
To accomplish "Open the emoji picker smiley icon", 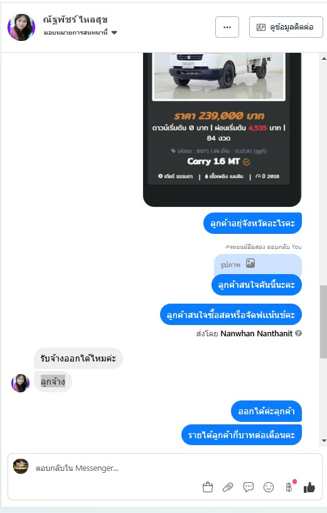I will coord(269,487).
